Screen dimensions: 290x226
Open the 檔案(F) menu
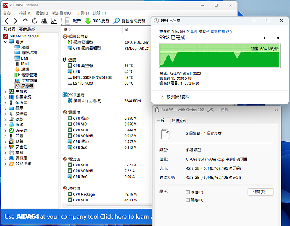[9, 13]
